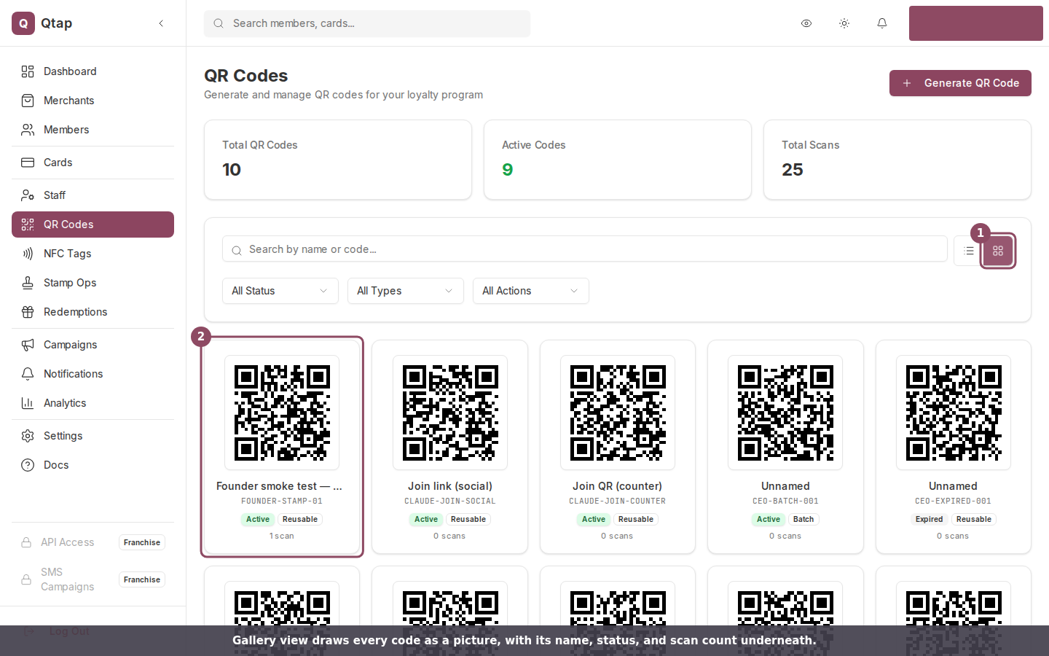Click Generate QR Code button
Screen dimensions: 1049x656
(x=960, y=83)
